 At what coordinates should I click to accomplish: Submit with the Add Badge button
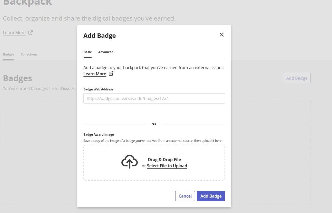[211, 196]
